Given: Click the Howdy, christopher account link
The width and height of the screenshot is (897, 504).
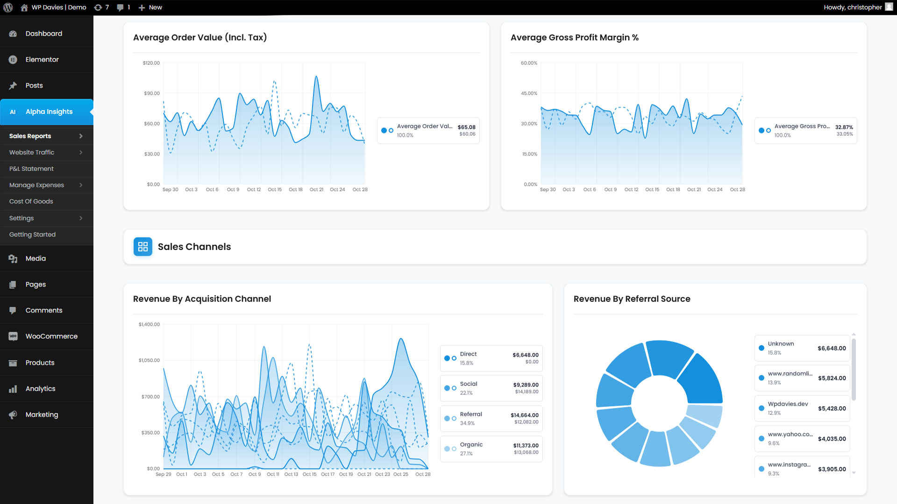Looking at the screenshot, I should [853, 7].
